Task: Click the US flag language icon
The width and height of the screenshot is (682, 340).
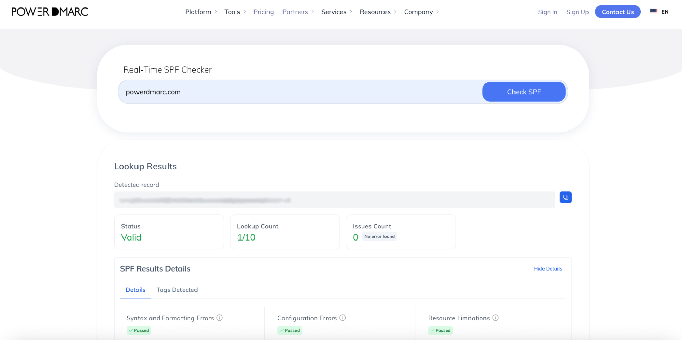Action: [653, 12]
